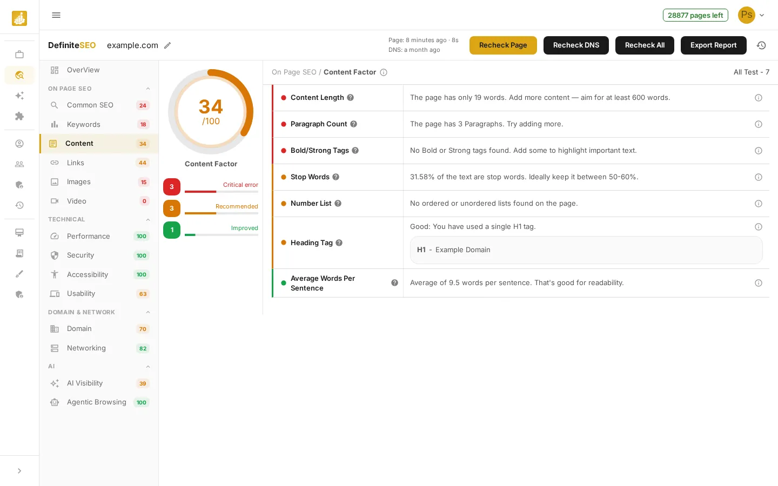The width and height of the screenshot is (778, 486).
Task: Expand the left rail with the bottom arrow
Action: coord(19,471)
